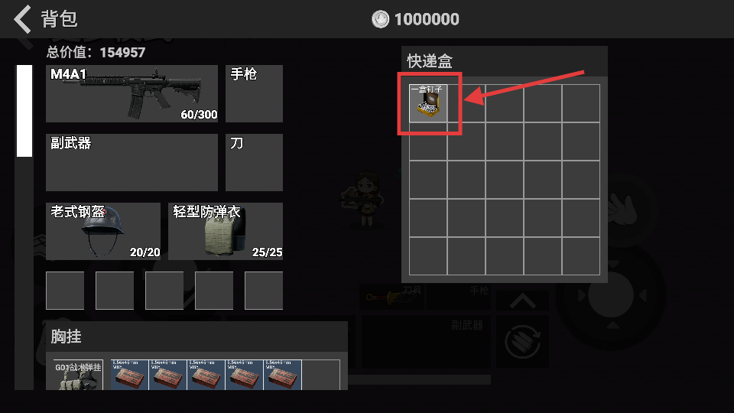The width and height of the screenshot is (734, 413).
Task: Tap the empty 刀 knife slot
Action: click(x=254, y=162)
